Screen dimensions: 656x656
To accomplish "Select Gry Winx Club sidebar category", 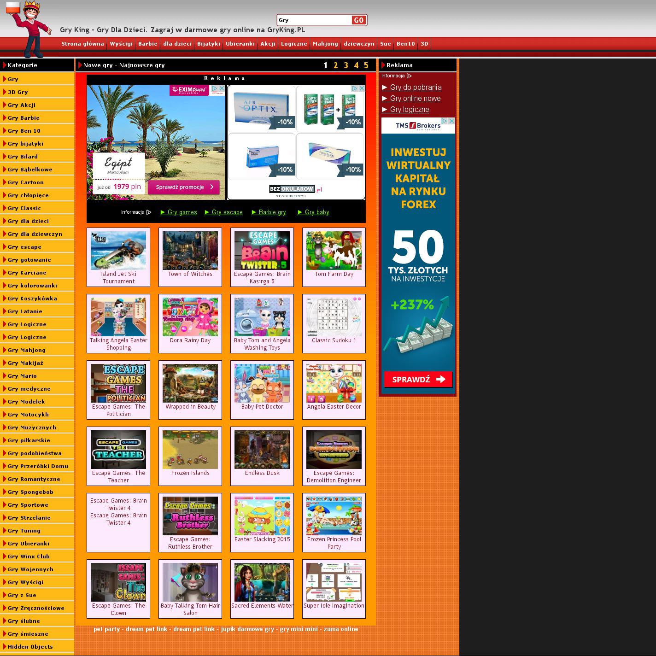I will pyautogui.click(x=29, y=556).
